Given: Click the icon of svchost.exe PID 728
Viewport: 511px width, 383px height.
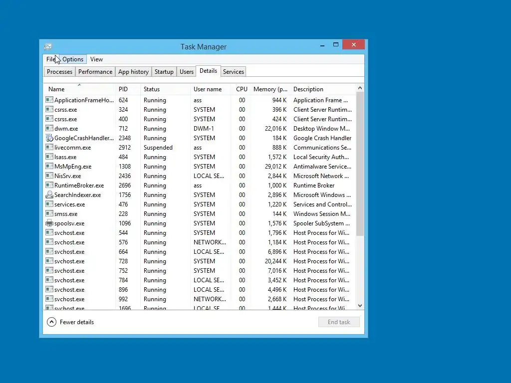Looking at the screenshot, I should coord(49,260).
